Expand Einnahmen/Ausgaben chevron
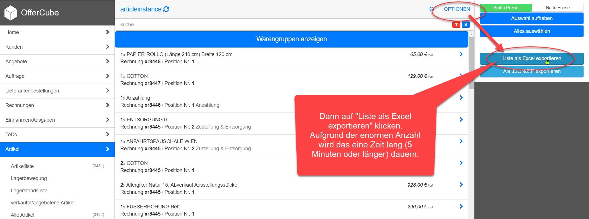Image resolution: width=589 pixels, height=219 pixels. pyautogui.click(x=108, y=120)
